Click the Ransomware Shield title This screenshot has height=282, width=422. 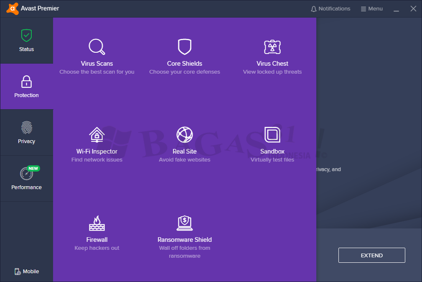point(185,240)
